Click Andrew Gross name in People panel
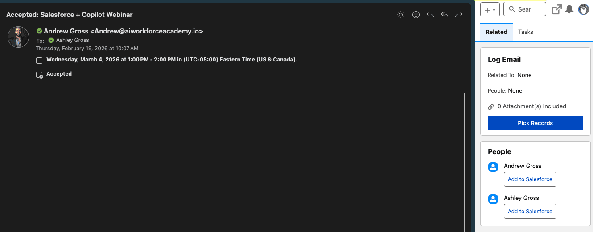The image size is (593, 232). pyautogui.click(x=523, y=166)
